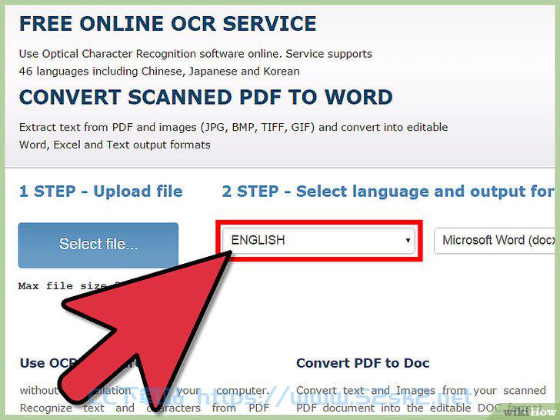This screenshot has width=560, height=420.
Task: Click the 'Word, Excel and Text output formats' line
Action: point(115,145)
